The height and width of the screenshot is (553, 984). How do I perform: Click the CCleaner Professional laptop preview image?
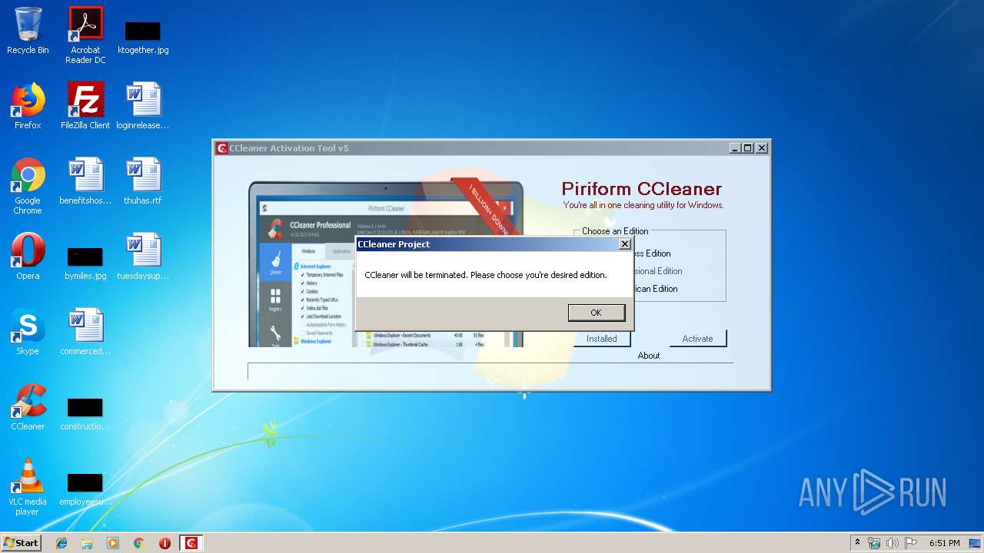tap(385, 264)
